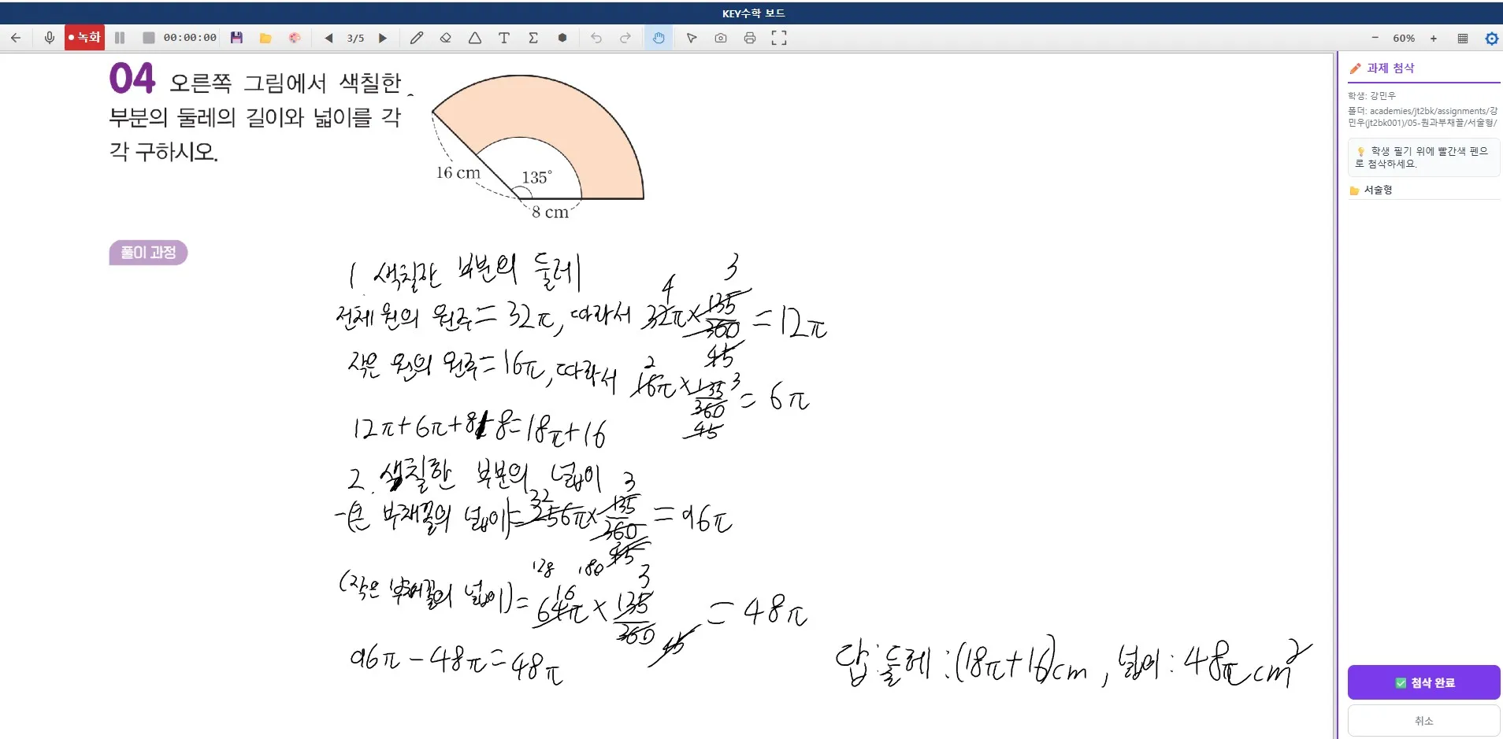Zoom out with the minus button
The width and height of the screenshot is (1503, 739).
tap(1375, 38)
